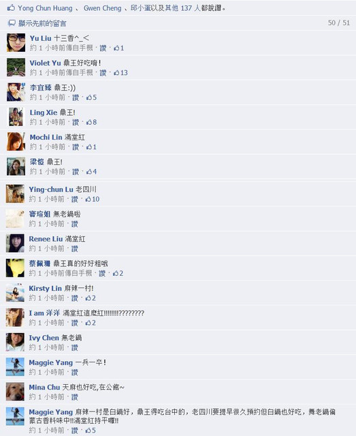Screen dimensions: 356x436
Task: Click the thumbs-up count on Ling Xie's comment
Action: [x=91, y=122]
